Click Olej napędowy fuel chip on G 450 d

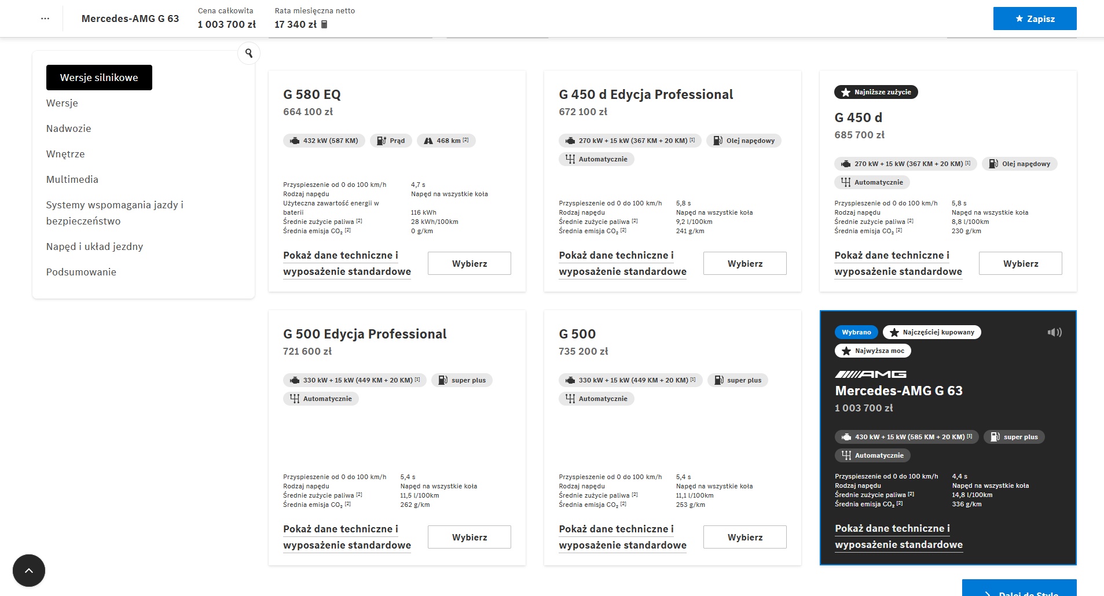tap(1019, 164)
